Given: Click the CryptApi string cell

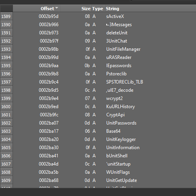Looking at the screenshot, I should pyautogui.click(x=115, y=115).
